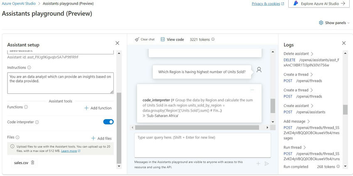
Task: Open the Show panels dropdown chevron
Action: pos(348,23)
